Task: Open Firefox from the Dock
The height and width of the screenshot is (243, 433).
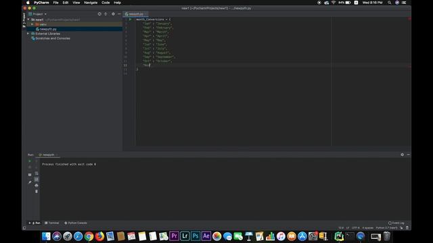Action: coord(99,236)
